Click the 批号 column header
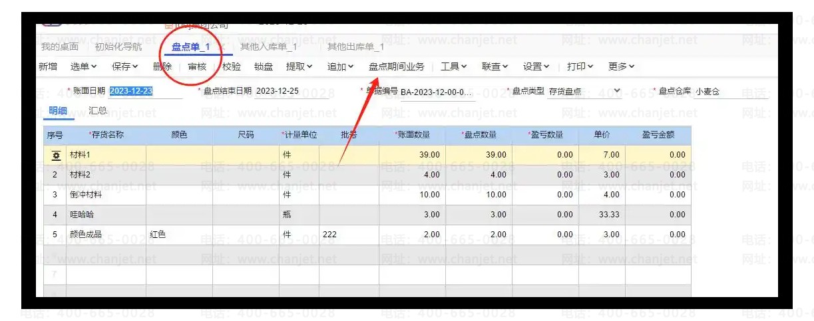814x321 pixels. (349, 135)
